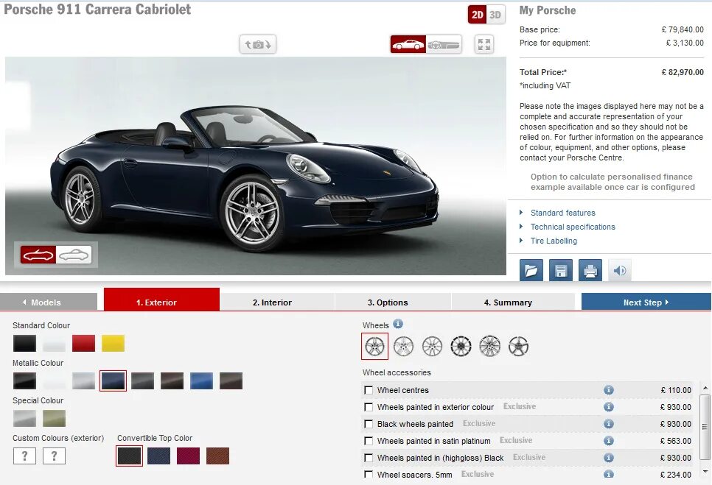Image resolution: width=712 pixels, height=485 pixels.
Task: Expand Tire Labelling section
Action: [x=554, y=241]
